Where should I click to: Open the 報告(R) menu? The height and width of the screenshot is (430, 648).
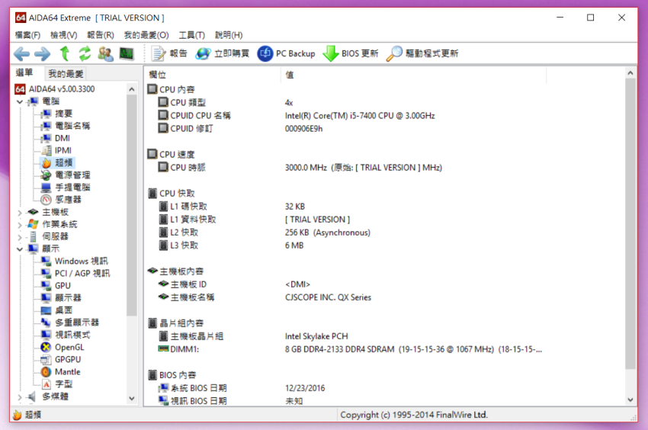pyautogui.click(x=101, y=35)
